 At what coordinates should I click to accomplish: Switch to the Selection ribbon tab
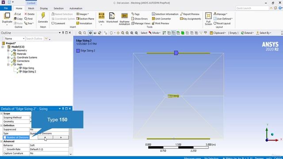(x=58, y=8)
